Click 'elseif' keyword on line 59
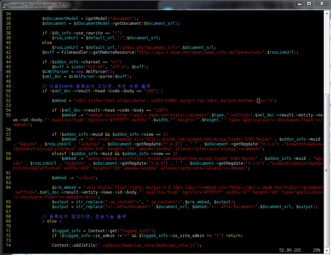331x255 pixels. [x=59, y=154]
